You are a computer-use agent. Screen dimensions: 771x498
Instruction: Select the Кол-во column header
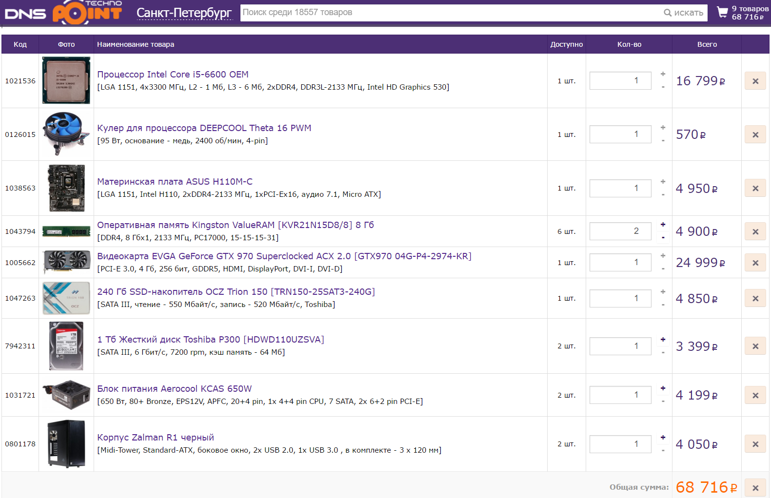pyautogui.click(x=629, y=44)
